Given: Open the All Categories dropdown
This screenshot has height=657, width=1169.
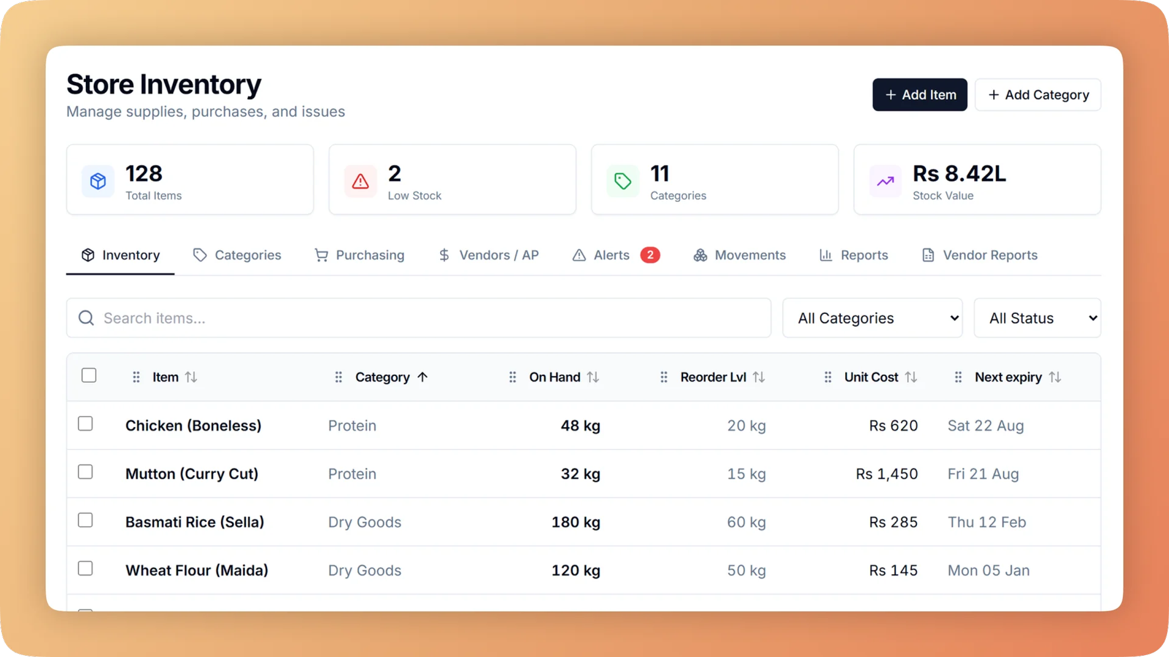Looking at the screenshot, I should point(872,318).
